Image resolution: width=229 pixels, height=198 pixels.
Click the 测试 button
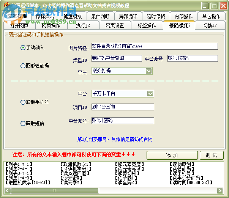tap(212, 155)
